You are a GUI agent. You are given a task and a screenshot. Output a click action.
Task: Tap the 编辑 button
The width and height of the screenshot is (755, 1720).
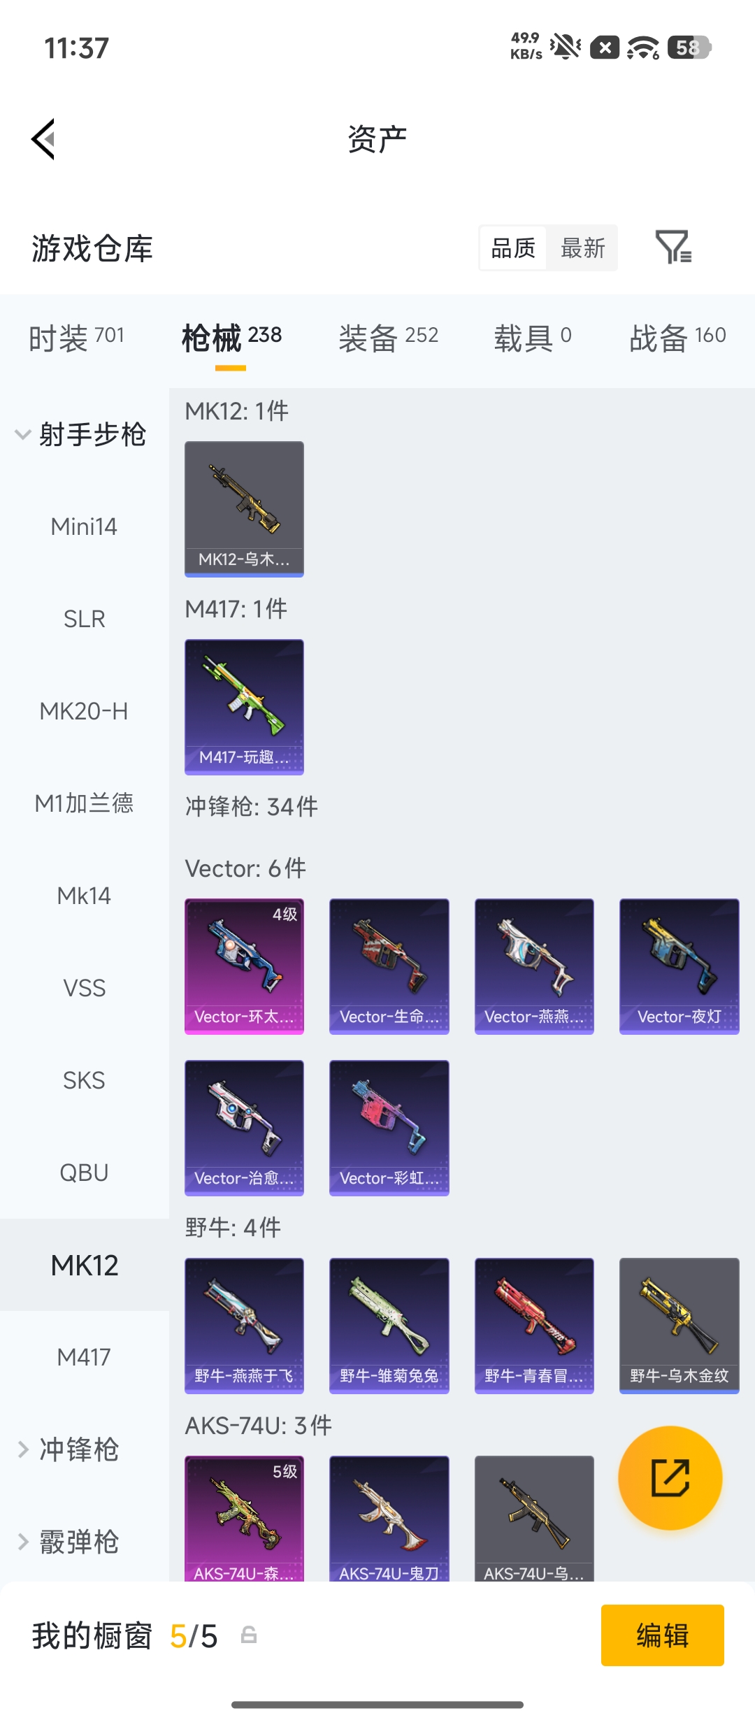(x=662, y=1635)
